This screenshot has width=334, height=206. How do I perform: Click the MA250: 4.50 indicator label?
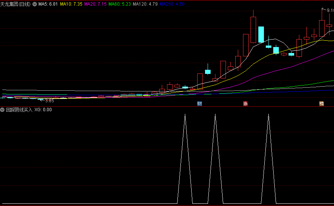[172, 4]
